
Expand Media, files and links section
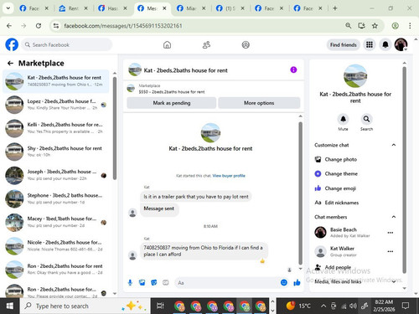[394, 281]
